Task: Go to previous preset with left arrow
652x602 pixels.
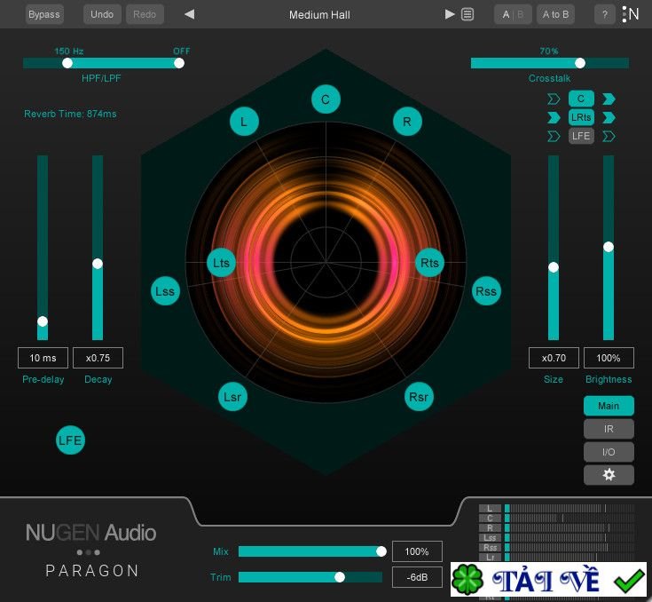Action: [189, 14]
